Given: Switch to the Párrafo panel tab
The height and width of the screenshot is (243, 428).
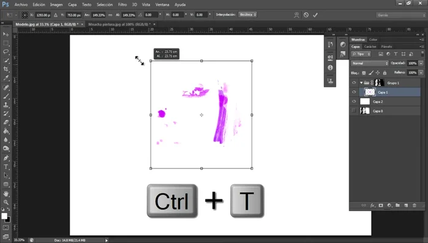Looking at the screenshot, I should coord(386,47).
